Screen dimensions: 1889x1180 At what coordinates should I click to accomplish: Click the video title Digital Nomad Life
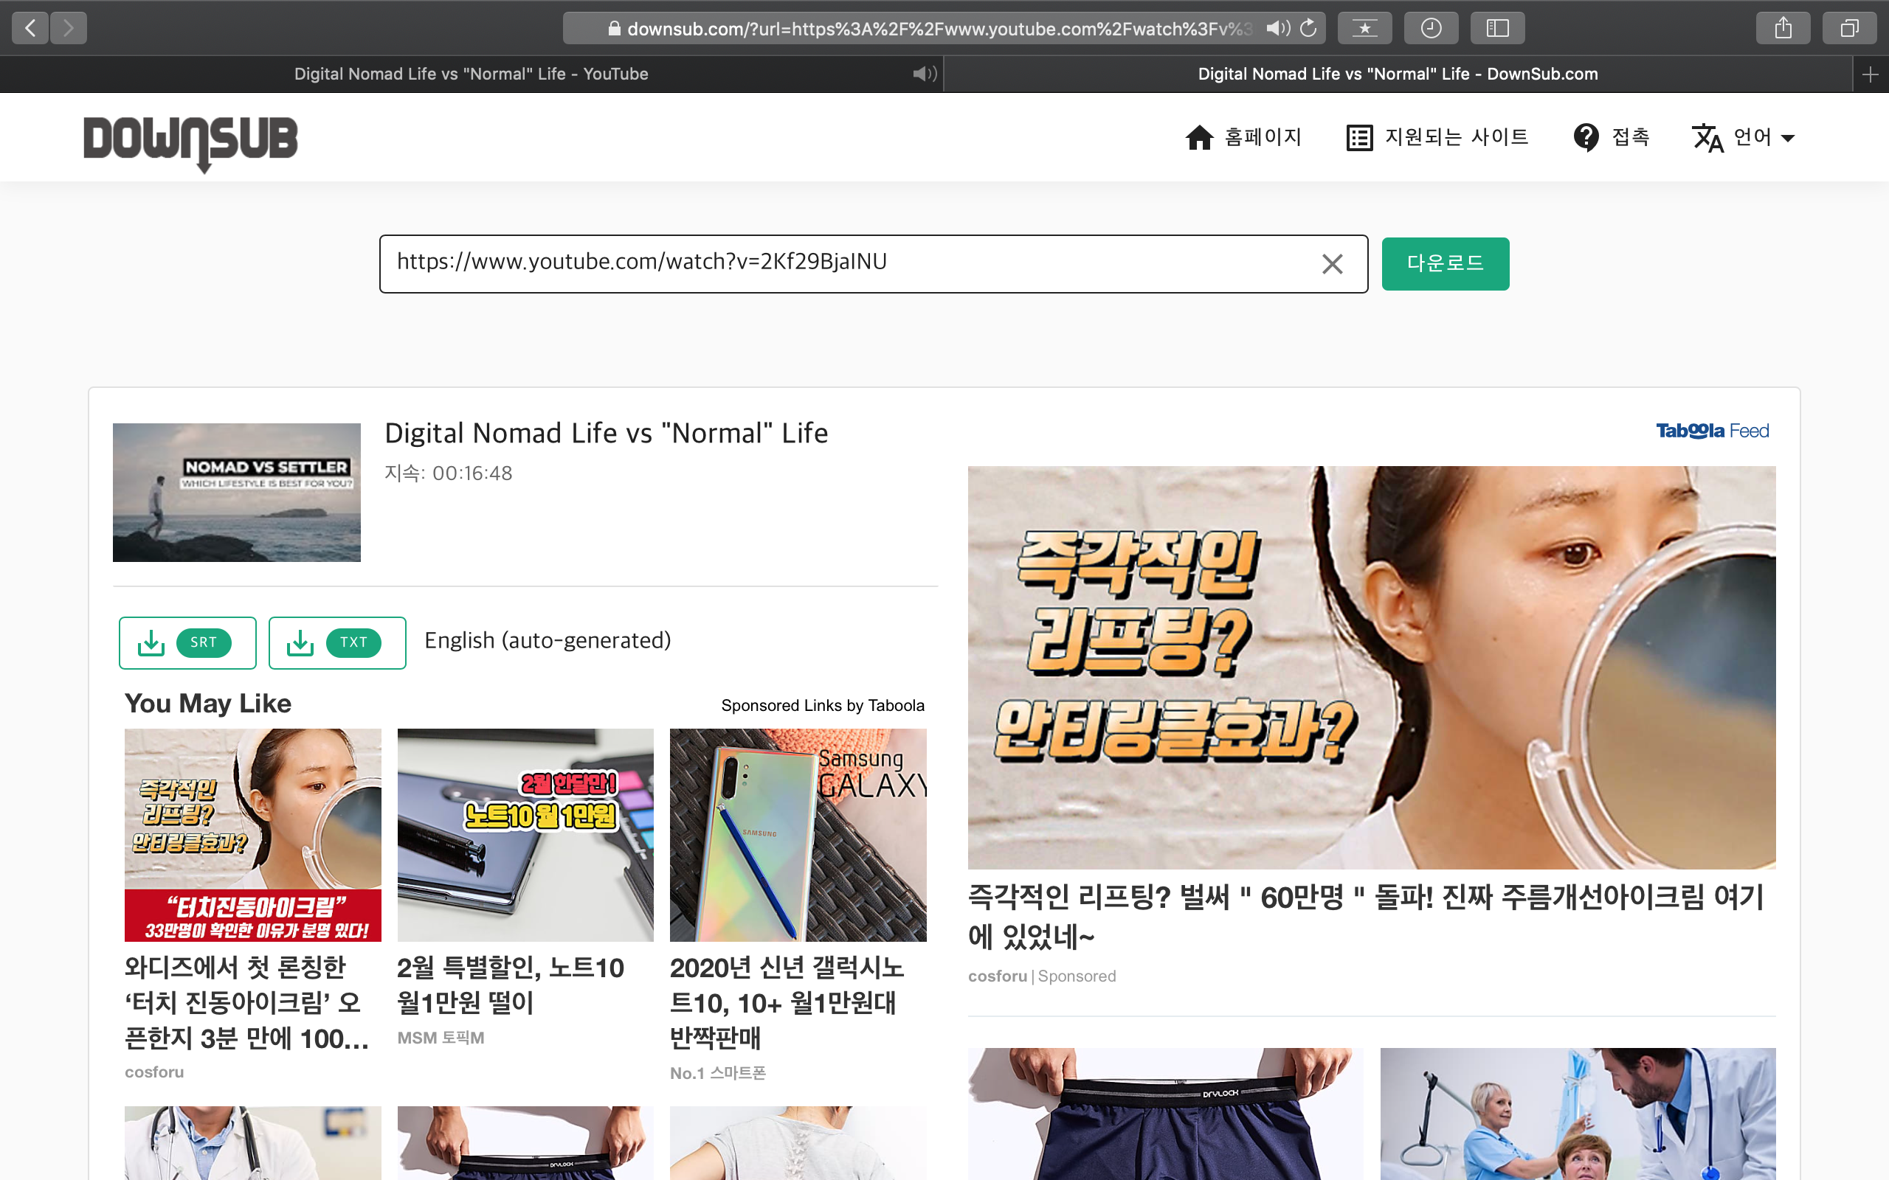pyautogui.click(x=607, y=433)
